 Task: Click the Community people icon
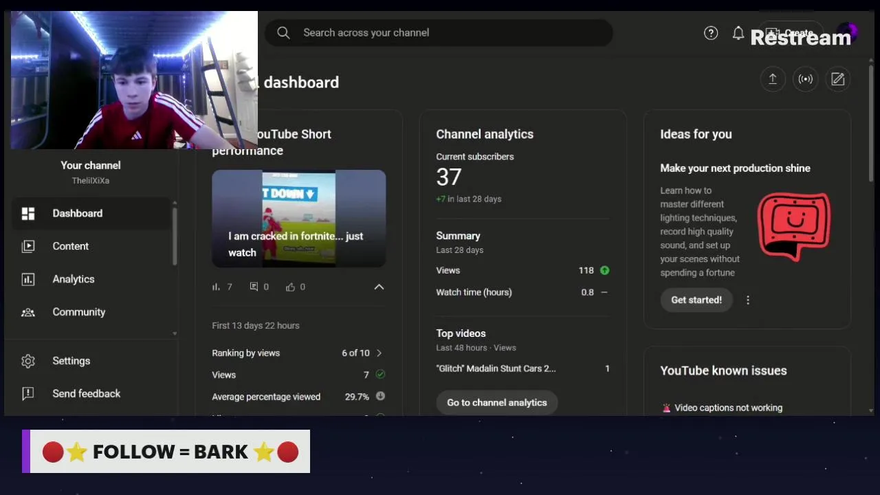[28, 312]
